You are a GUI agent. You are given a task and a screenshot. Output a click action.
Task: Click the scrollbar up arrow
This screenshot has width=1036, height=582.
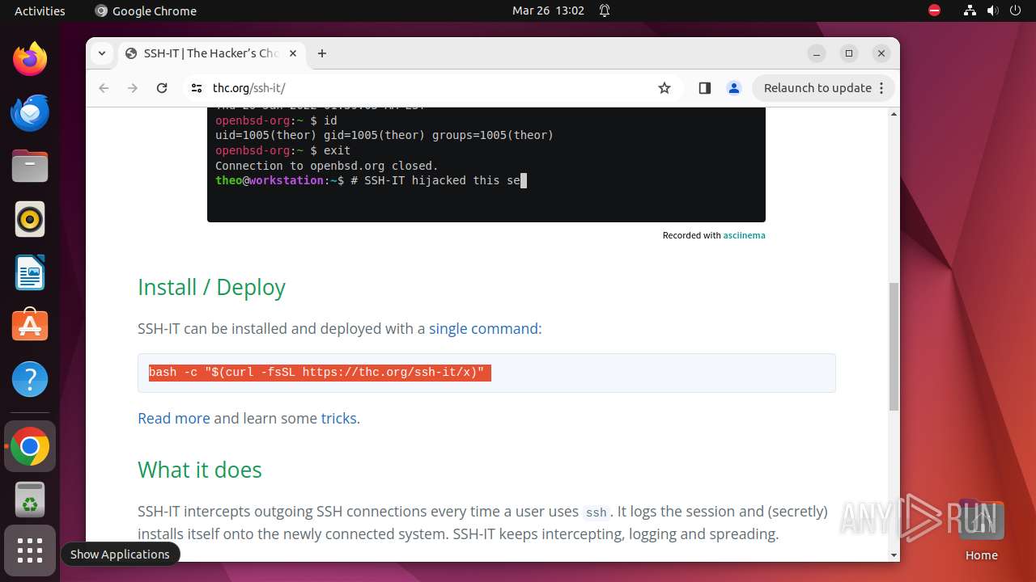click(894, 114)
